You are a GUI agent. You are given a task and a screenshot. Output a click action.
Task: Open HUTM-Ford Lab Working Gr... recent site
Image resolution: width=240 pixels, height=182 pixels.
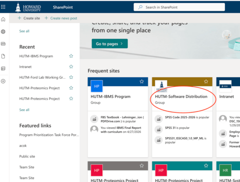[x=42, y=77]
